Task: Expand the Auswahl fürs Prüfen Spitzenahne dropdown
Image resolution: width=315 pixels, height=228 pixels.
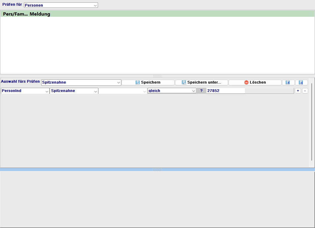Action: 81,82
